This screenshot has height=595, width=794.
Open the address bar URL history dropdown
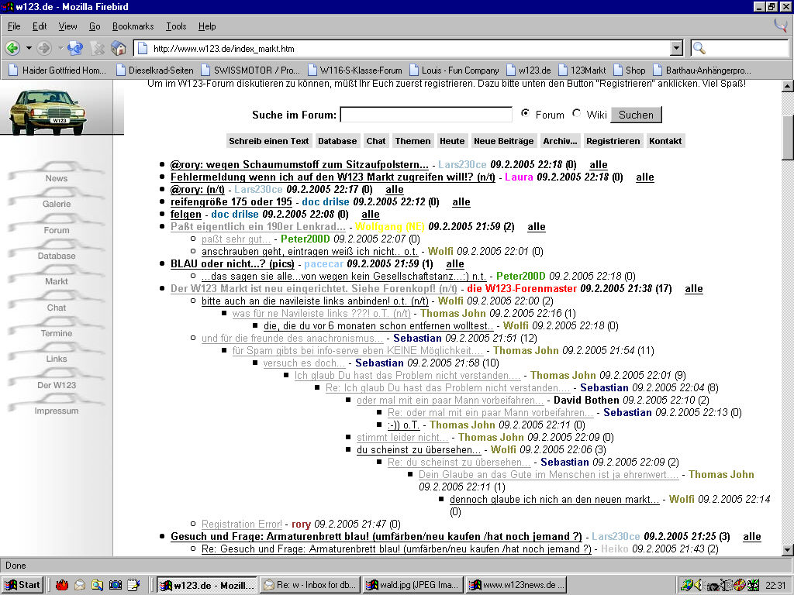[676, 48]
